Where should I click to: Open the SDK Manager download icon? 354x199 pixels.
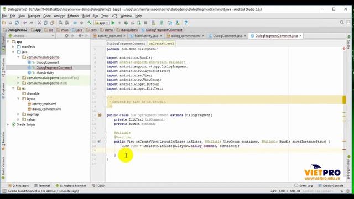[178, 23]
